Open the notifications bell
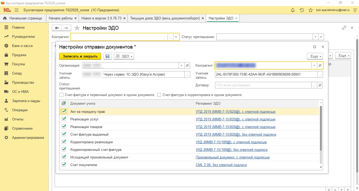The width and height of the screenshot is (359, 191). point(293,10)
